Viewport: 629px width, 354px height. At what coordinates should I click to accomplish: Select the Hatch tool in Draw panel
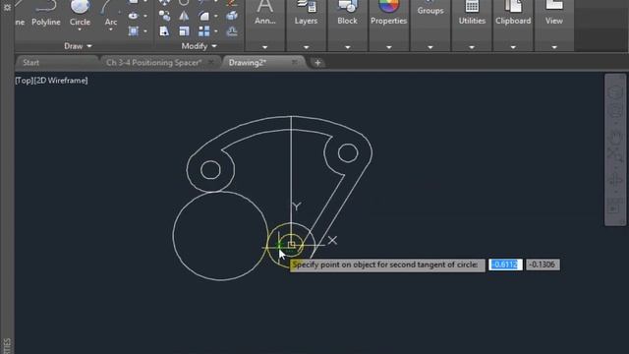(134, 30)
